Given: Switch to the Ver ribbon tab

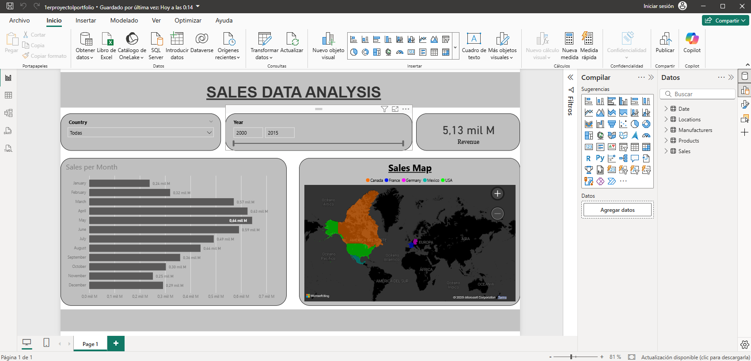Looking at the screenshot, I should point(156,20).
